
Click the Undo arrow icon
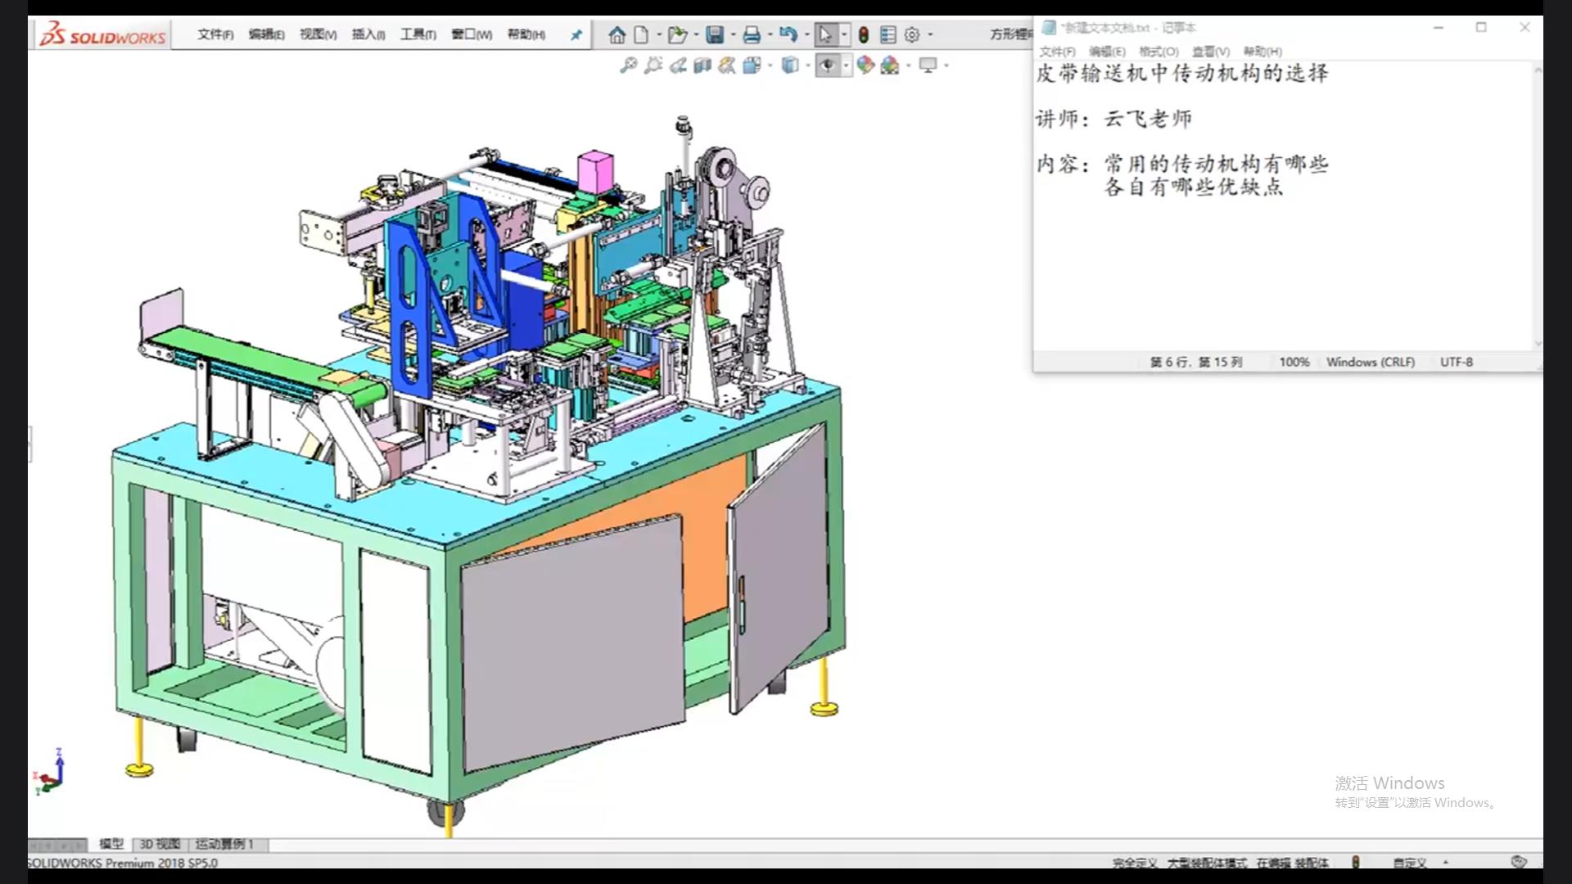[x=788, y=34]
